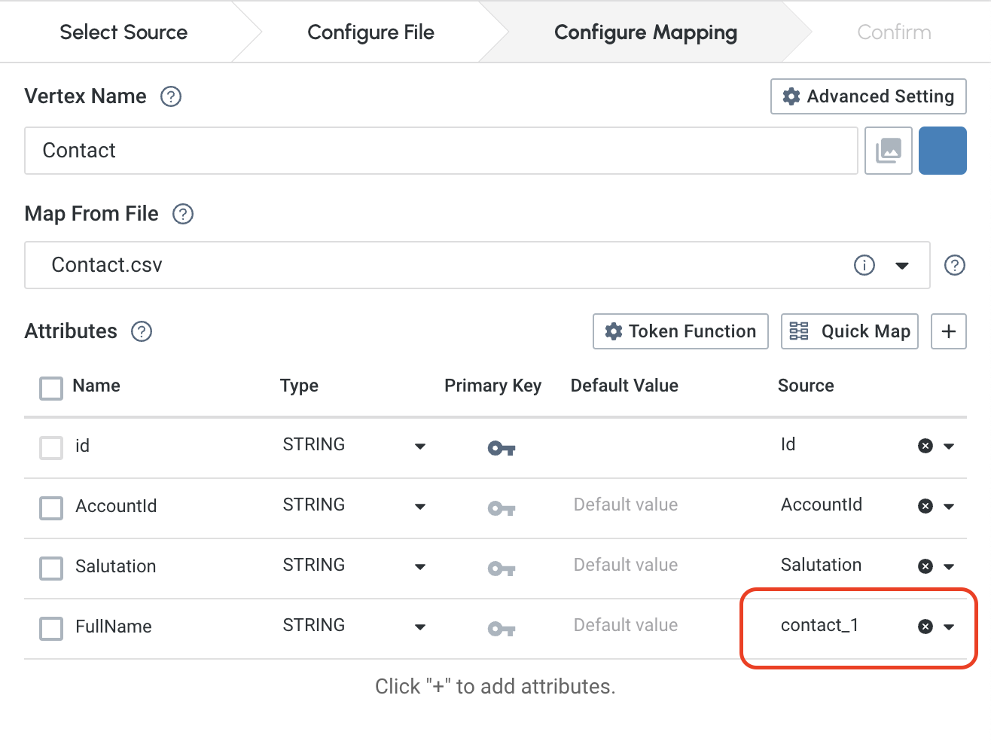Tick the Salutation row checkbox
This screenshot has height=744, width=991.
pyautogui.click(x=51, y=568)
